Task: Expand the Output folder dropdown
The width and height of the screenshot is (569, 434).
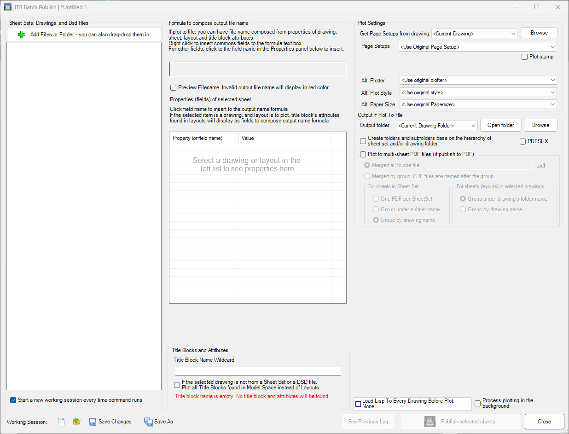Action: click(437, 126)
